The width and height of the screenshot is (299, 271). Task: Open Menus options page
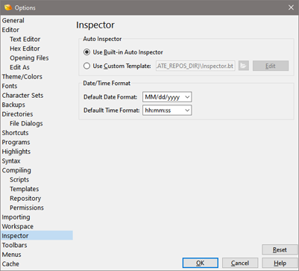(11, 255)
